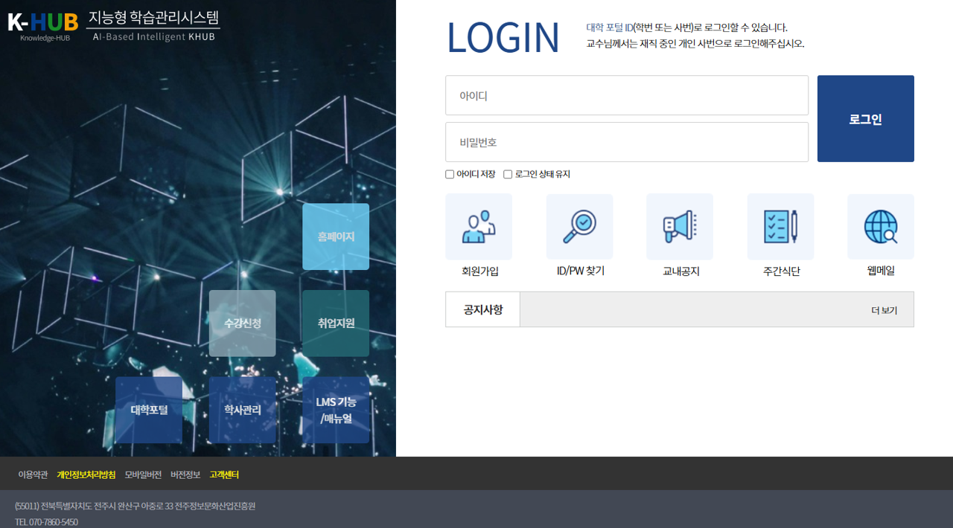Check 로그인 상태 유지 option

[508, 174]
